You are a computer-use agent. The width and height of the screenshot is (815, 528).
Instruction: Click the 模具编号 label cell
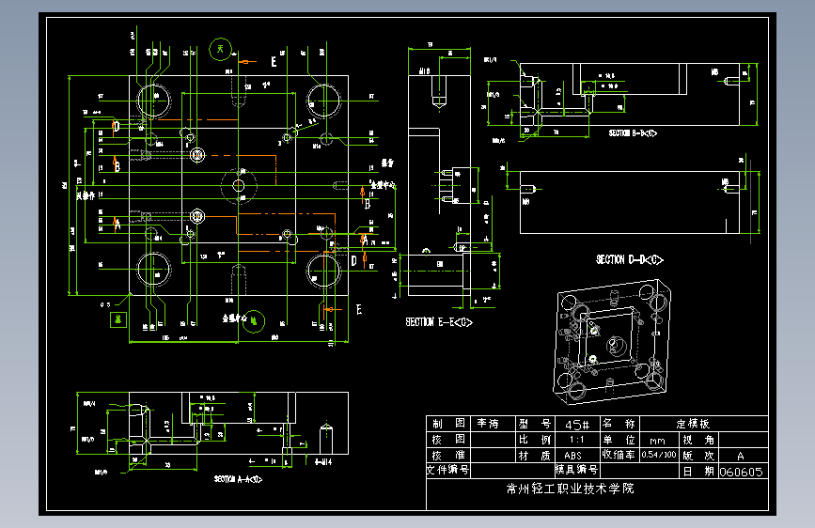tap(577, 471)
